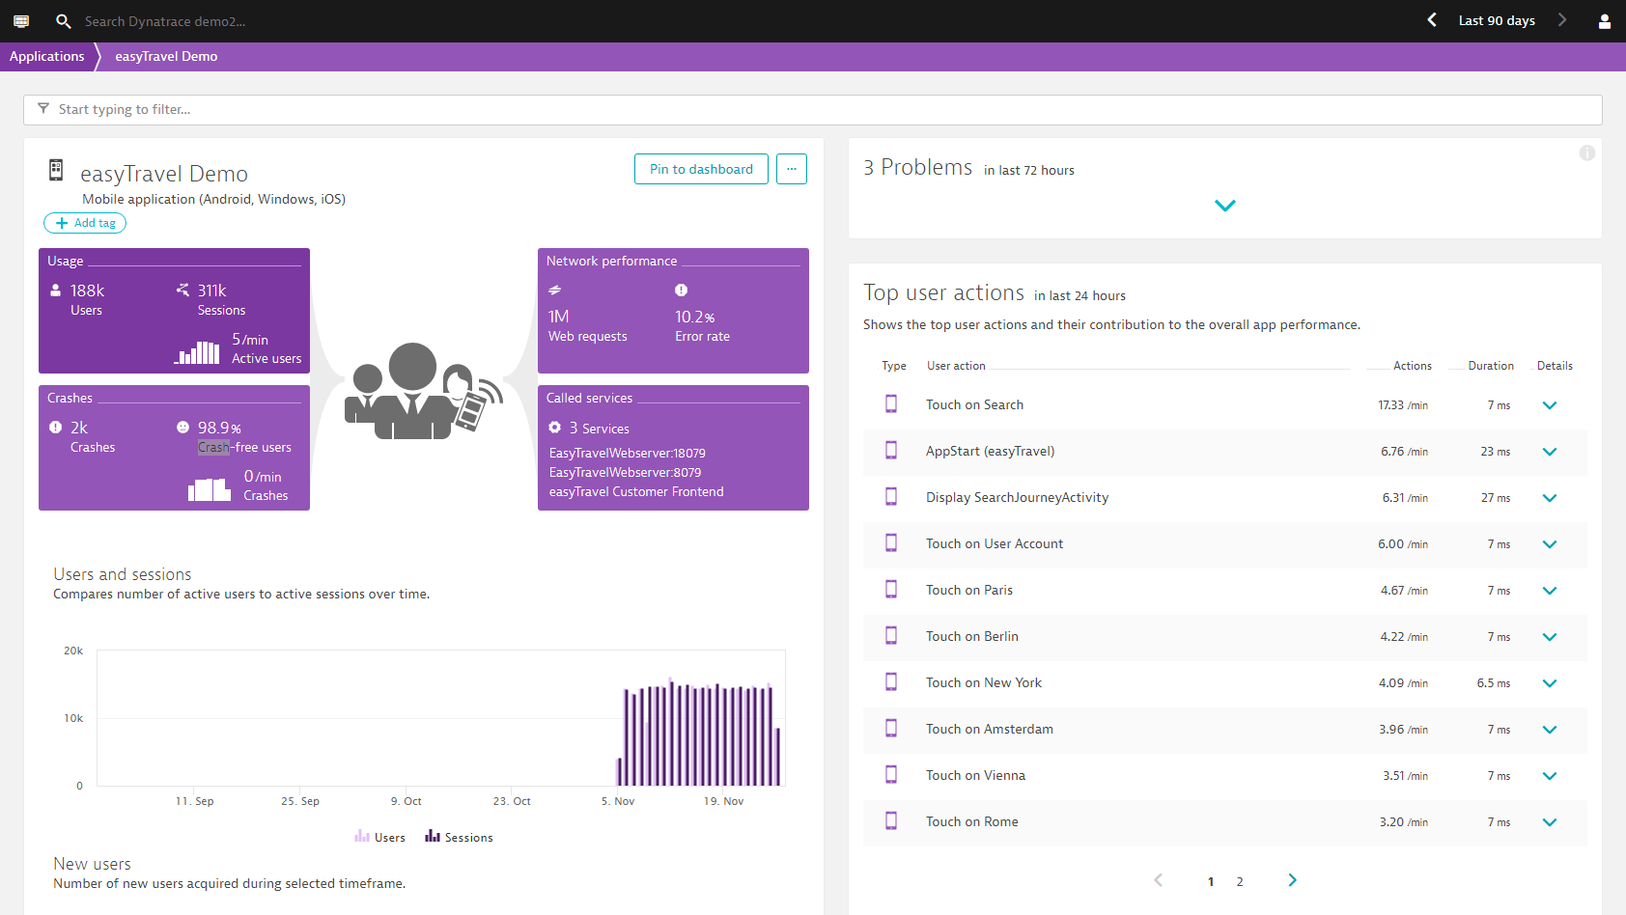Click phone icon for Touch on Berlin

tap(891, 636)
